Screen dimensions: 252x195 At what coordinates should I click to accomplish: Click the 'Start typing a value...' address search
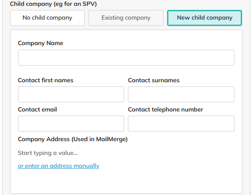48,153
